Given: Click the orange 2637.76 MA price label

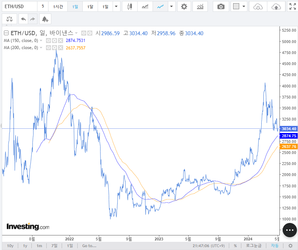Looking at the screenshot, I should coord(289,146).
